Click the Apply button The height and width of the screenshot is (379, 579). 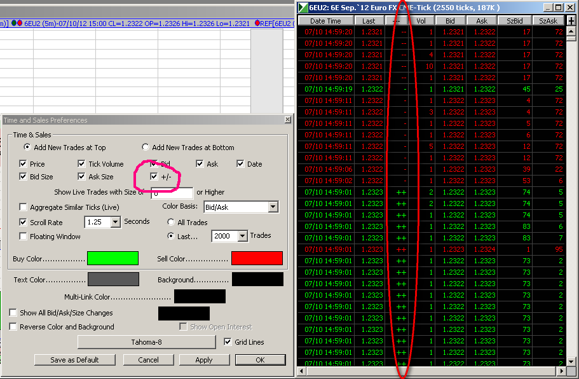click(204, 360)
